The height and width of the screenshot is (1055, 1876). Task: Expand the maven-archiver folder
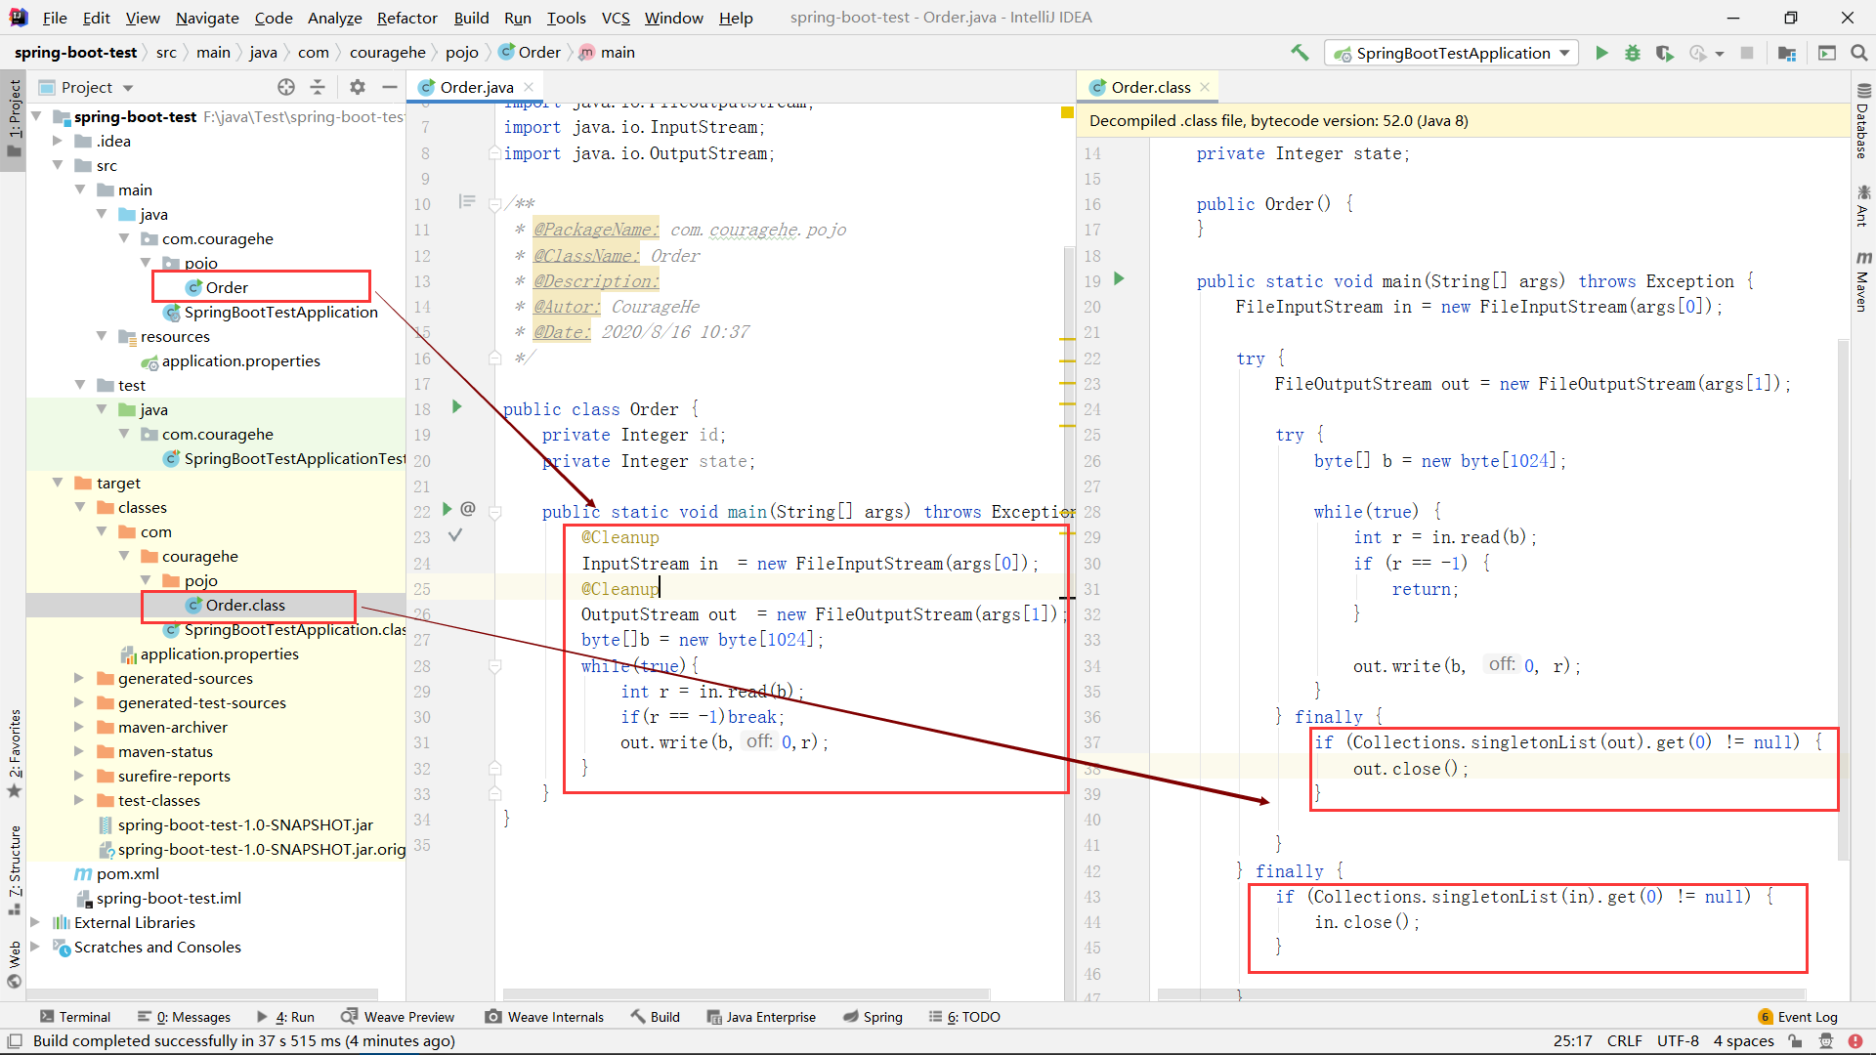coord(80,727)
